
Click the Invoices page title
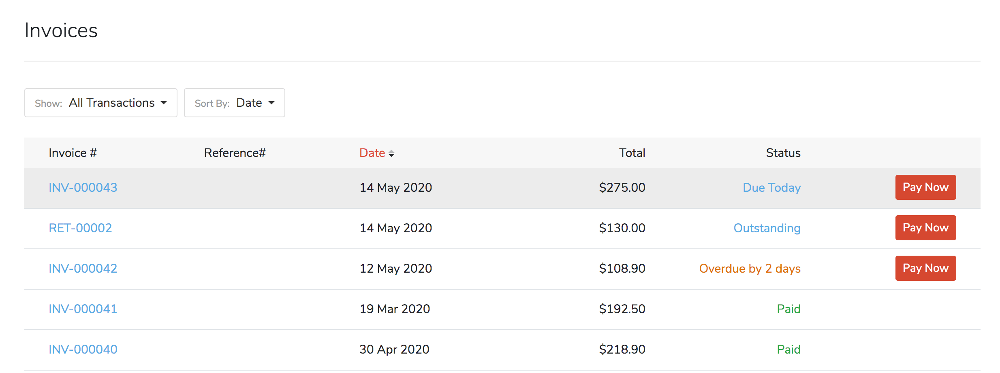click(x=61, y=30)
